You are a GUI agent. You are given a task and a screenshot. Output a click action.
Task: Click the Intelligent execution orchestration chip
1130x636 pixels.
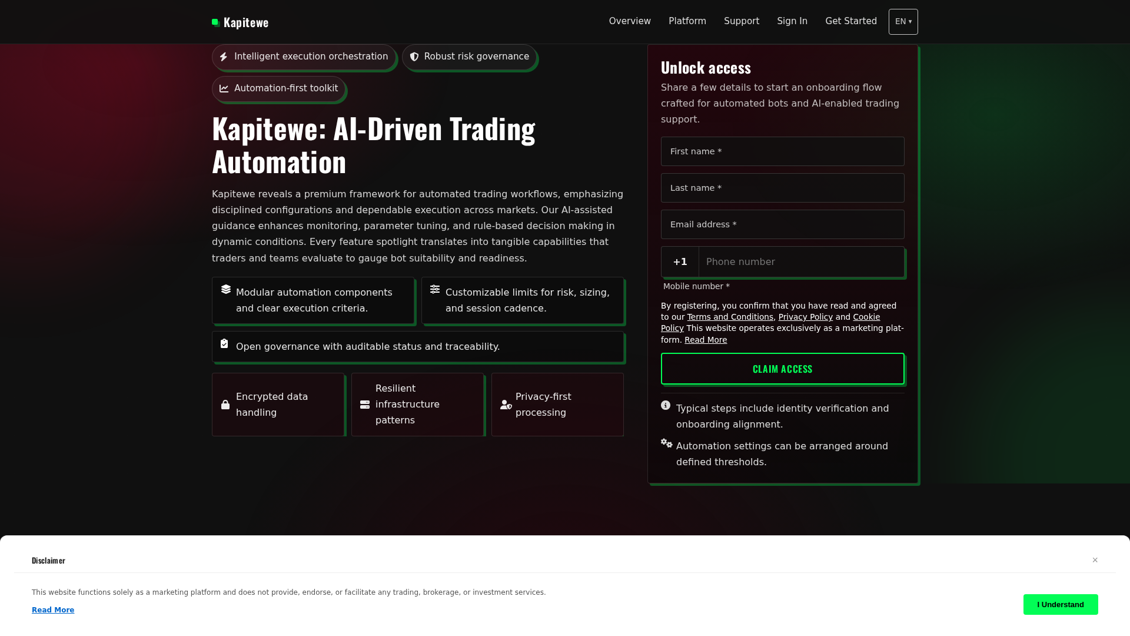tap(304, 57)
